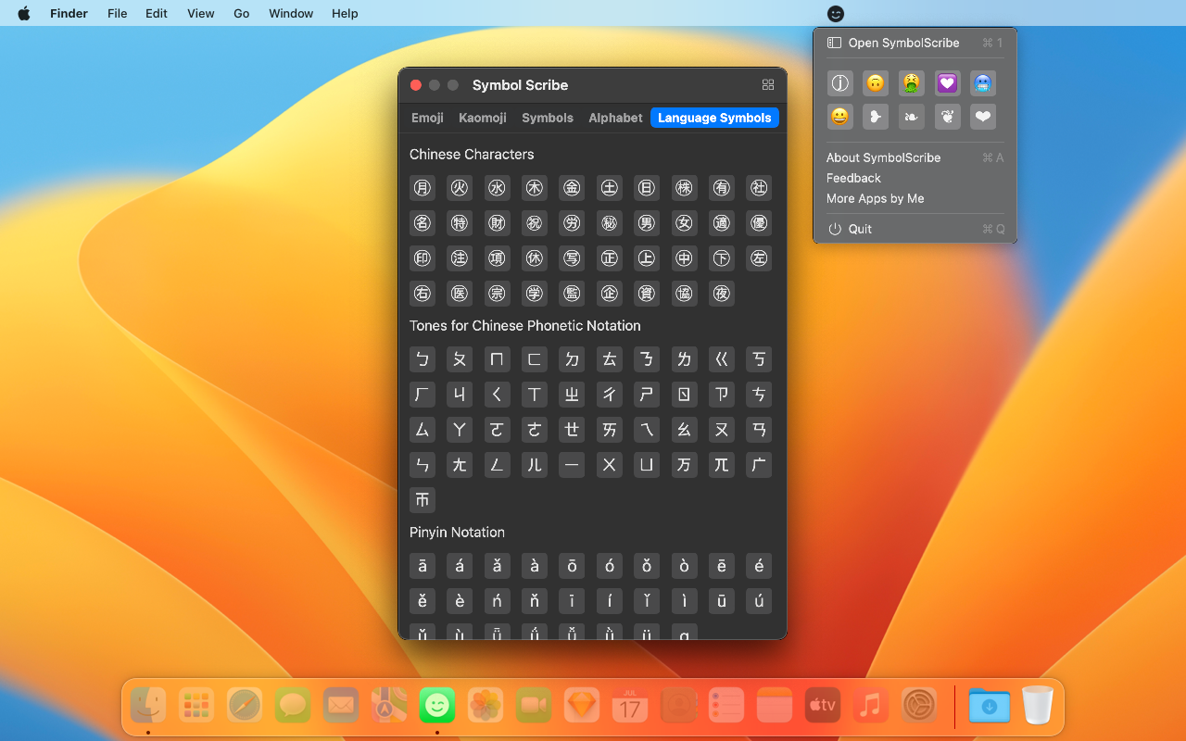Click the circled 月 moon character
1186x741 pixels.
[x=423, y=188]
